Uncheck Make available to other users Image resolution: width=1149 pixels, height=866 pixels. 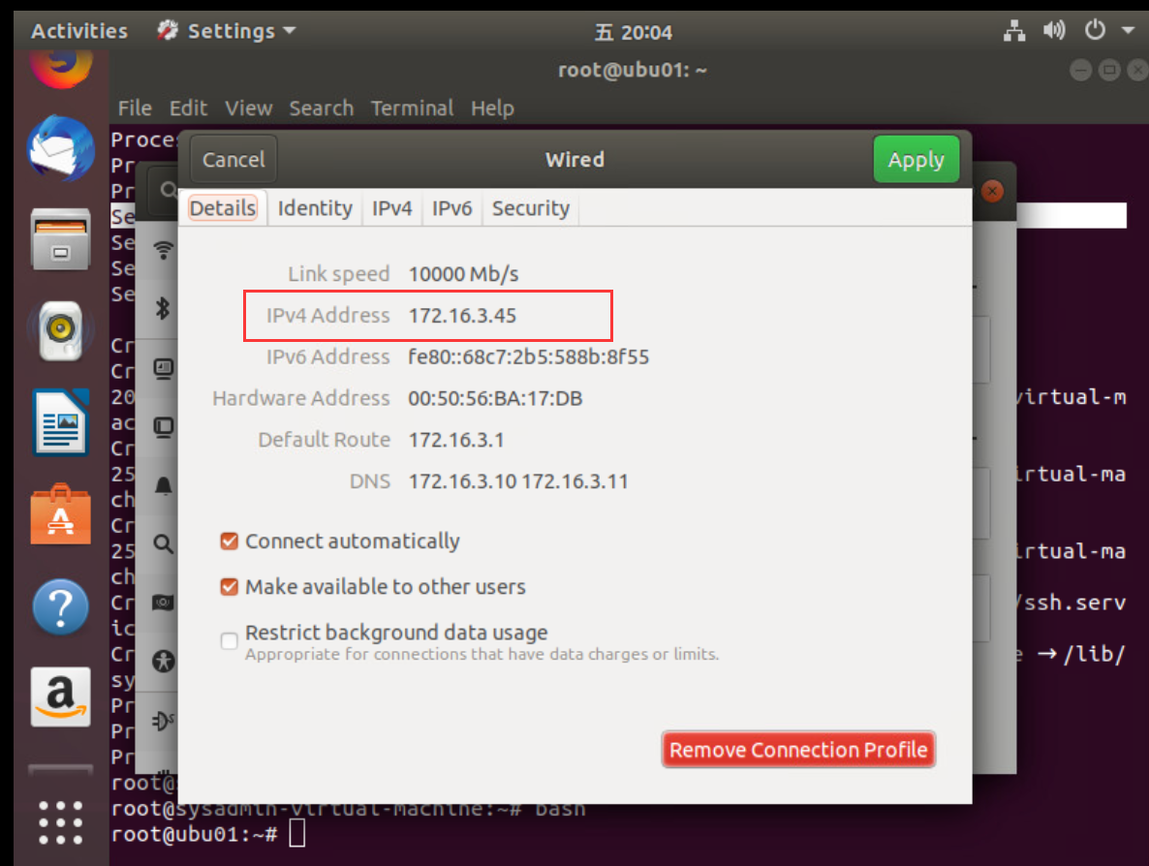click(229, 587)
